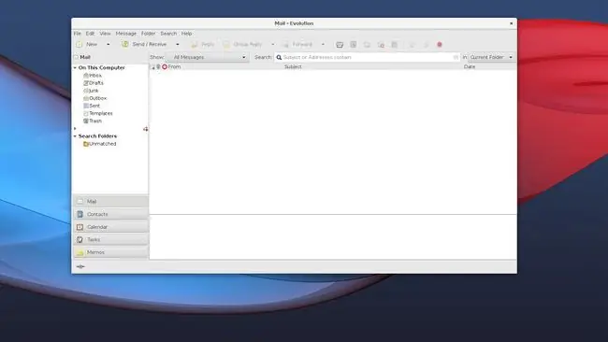The width and height of the screenshot is (608, 342).
Task: Open the New button dropdown arrow
Action: pyautogui.click(x=109, y=45)
